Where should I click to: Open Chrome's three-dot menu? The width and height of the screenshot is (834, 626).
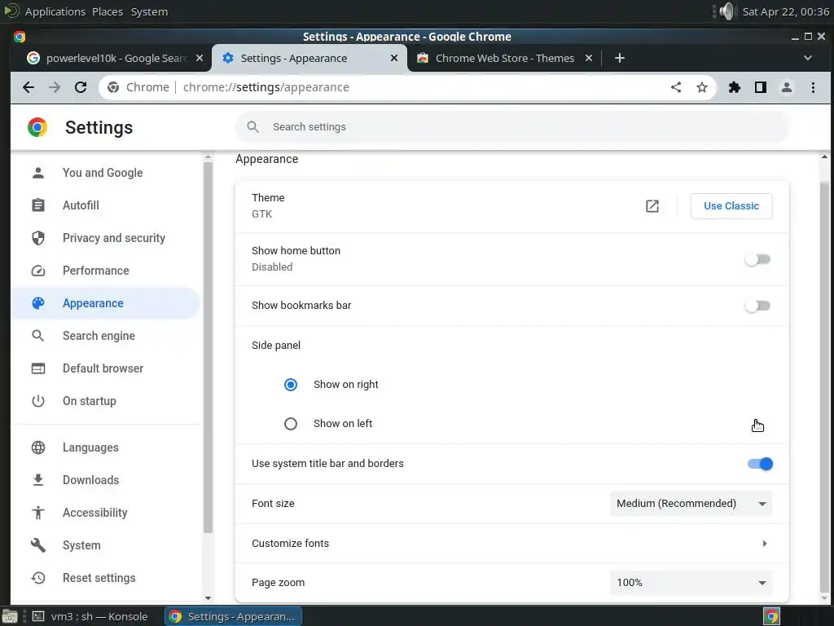click(813, 87)
